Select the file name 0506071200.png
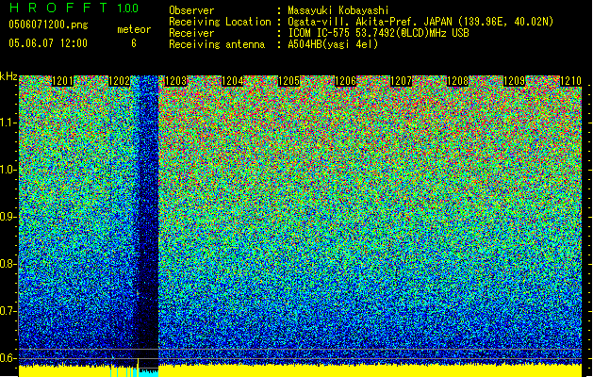 [x=48, y=25]
